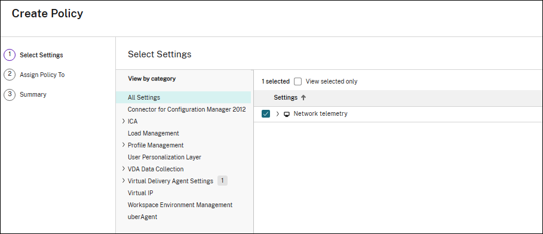Select VDA Data Collection category label
The image size is (543, 234).
tap(156, 169)
